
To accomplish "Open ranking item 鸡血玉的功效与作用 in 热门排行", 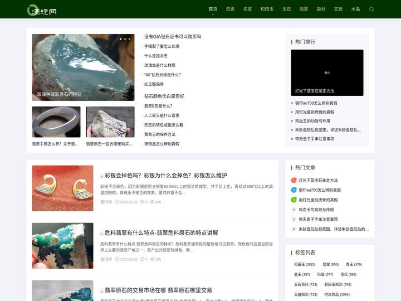I will 312,121.
